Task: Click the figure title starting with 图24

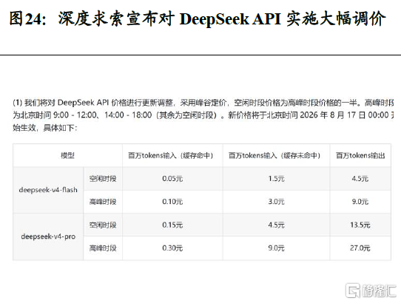Action: [x=198, y=18]
